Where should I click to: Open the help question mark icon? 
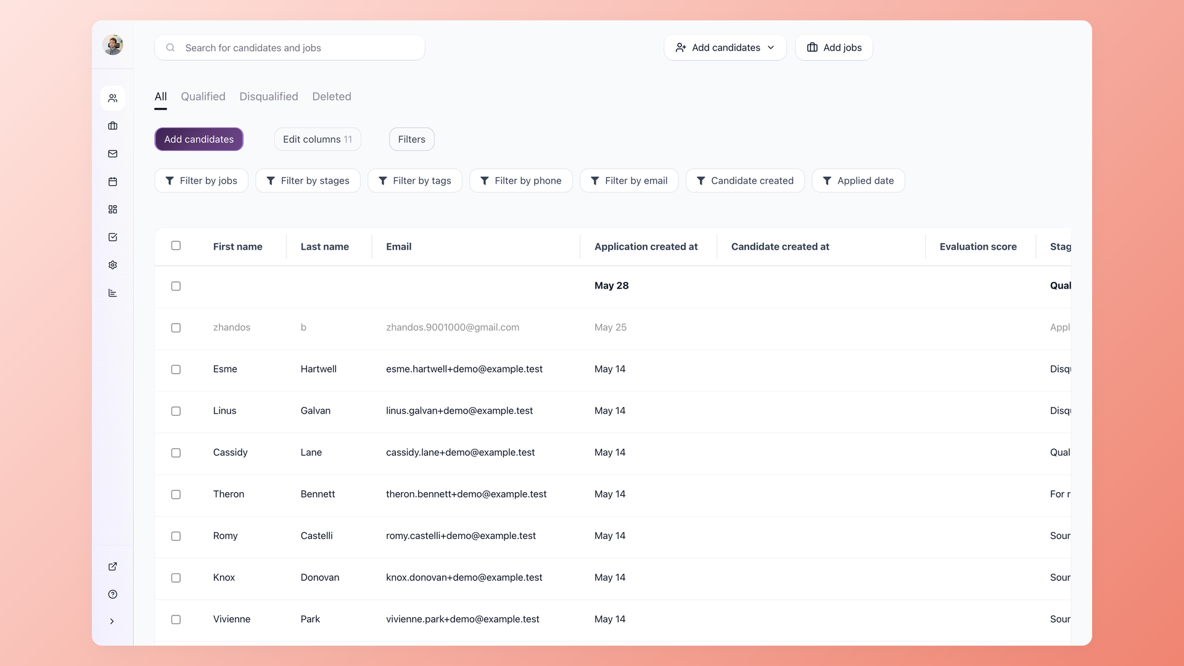pos(113,594)
